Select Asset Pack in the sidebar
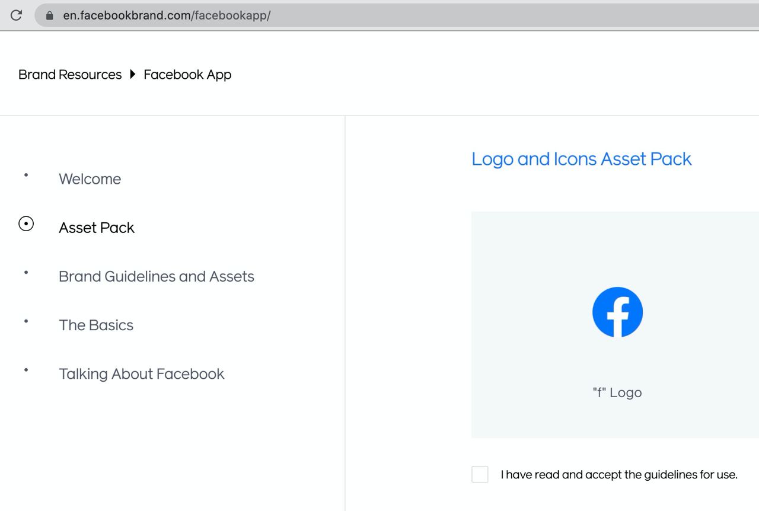This screenshot has width=759, height=511. (97, 228)
